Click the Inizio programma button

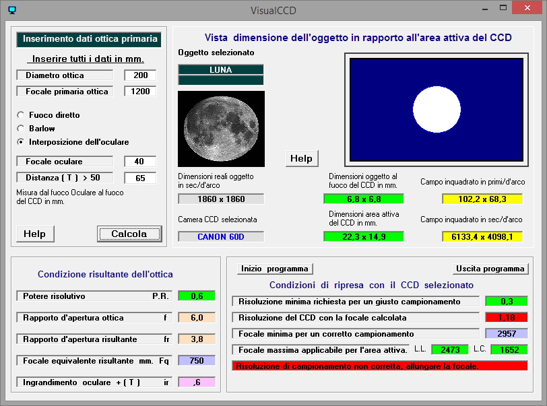(275, 269)
